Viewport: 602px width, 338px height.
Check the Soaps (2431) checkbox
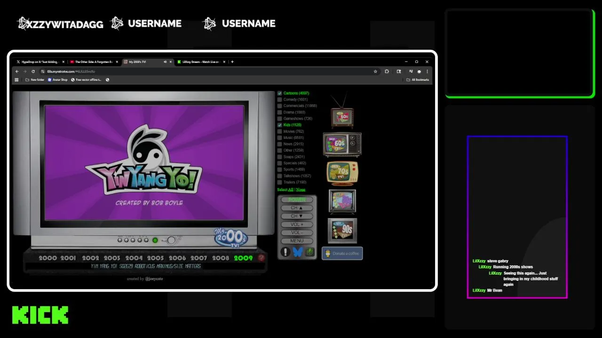point(279,157)
